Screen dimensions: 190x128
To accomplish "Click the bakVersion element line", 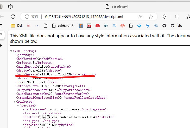I will (x=40, y=59).
